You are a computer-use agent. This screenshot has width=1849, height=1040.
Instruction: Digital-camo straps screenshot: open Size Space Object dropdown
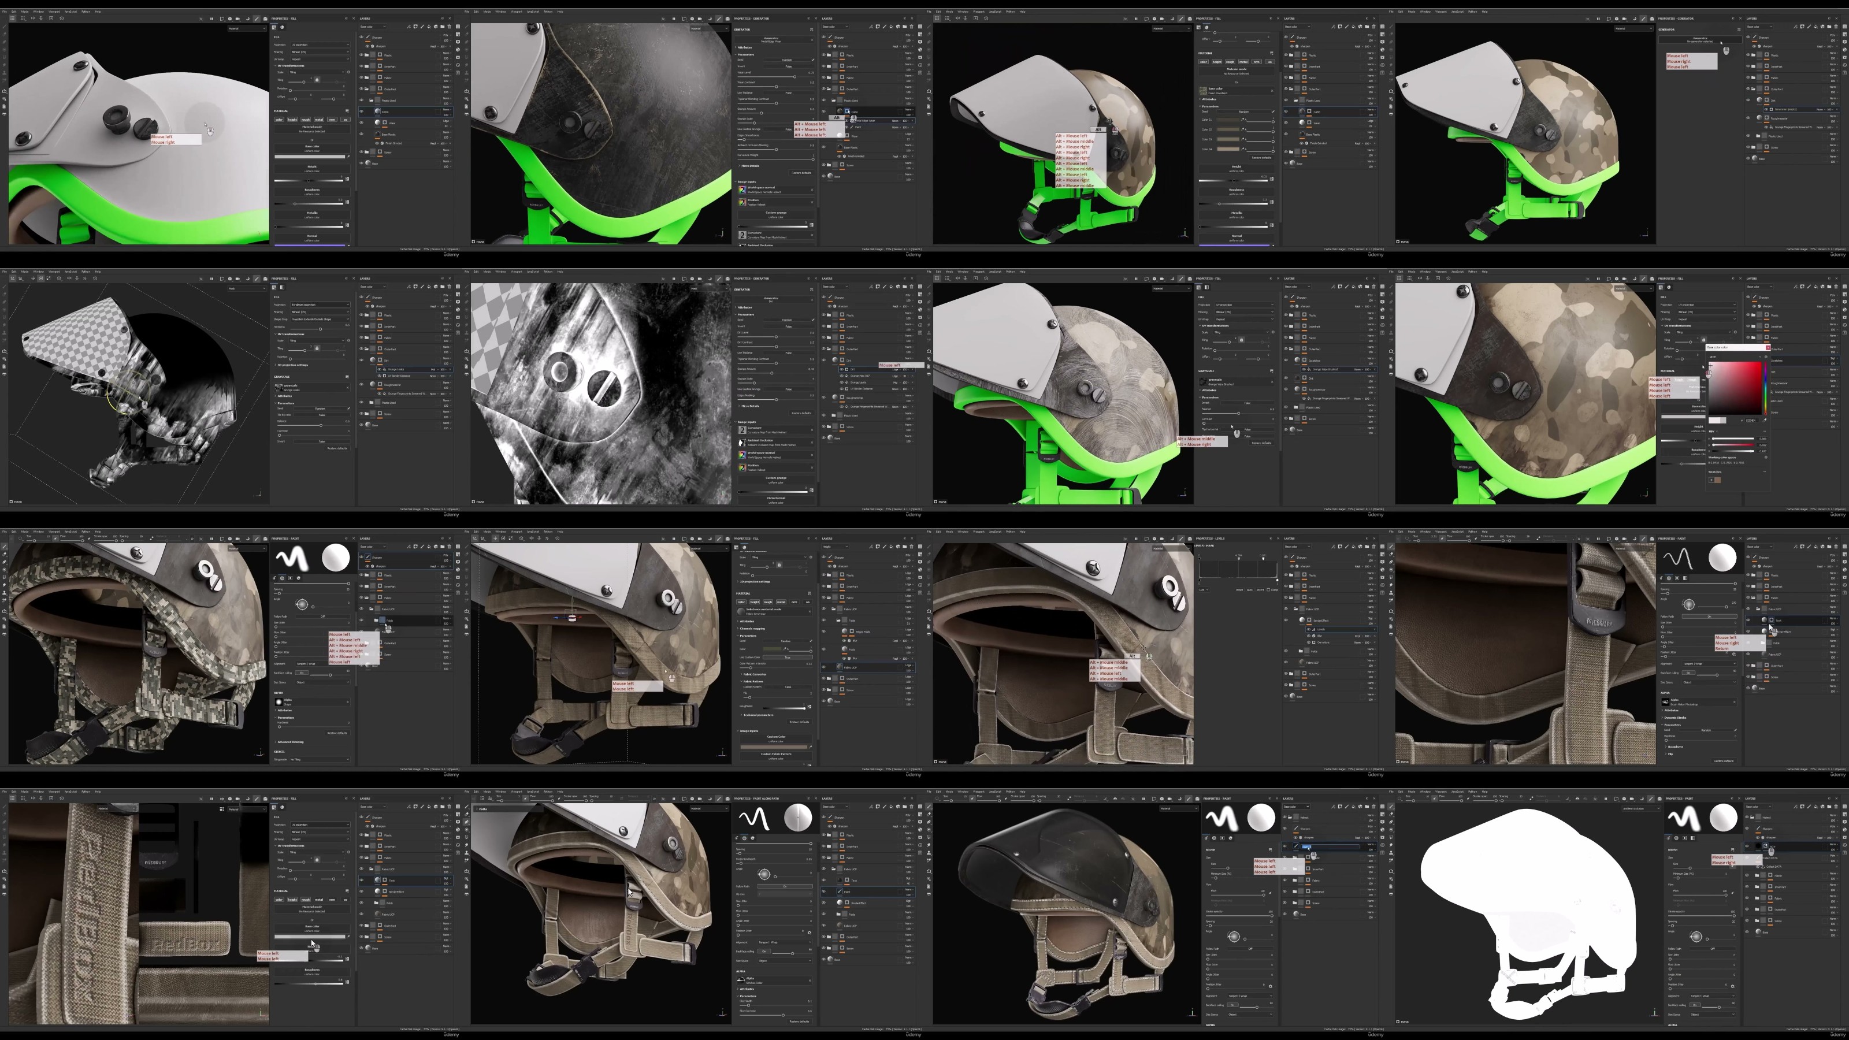tap(322, 682)
